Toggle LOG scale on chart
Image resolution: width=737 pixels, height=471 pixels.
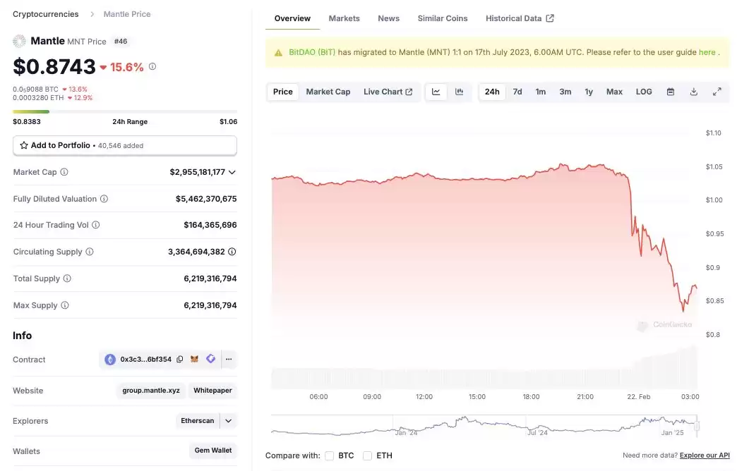(x=644, y=92)
